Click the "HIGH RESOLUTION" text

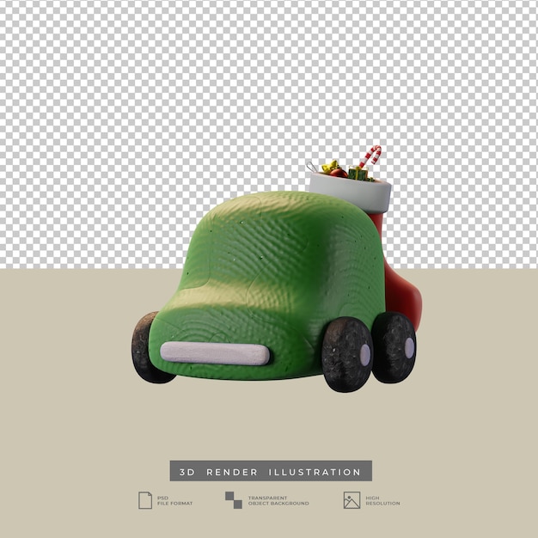tap(382, 500)
